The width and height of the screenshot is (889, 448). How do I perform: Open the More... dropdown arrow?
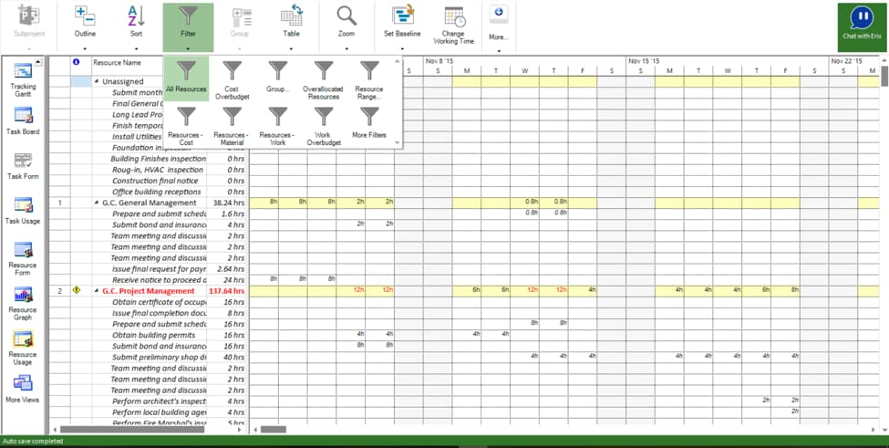pos(499,51)
